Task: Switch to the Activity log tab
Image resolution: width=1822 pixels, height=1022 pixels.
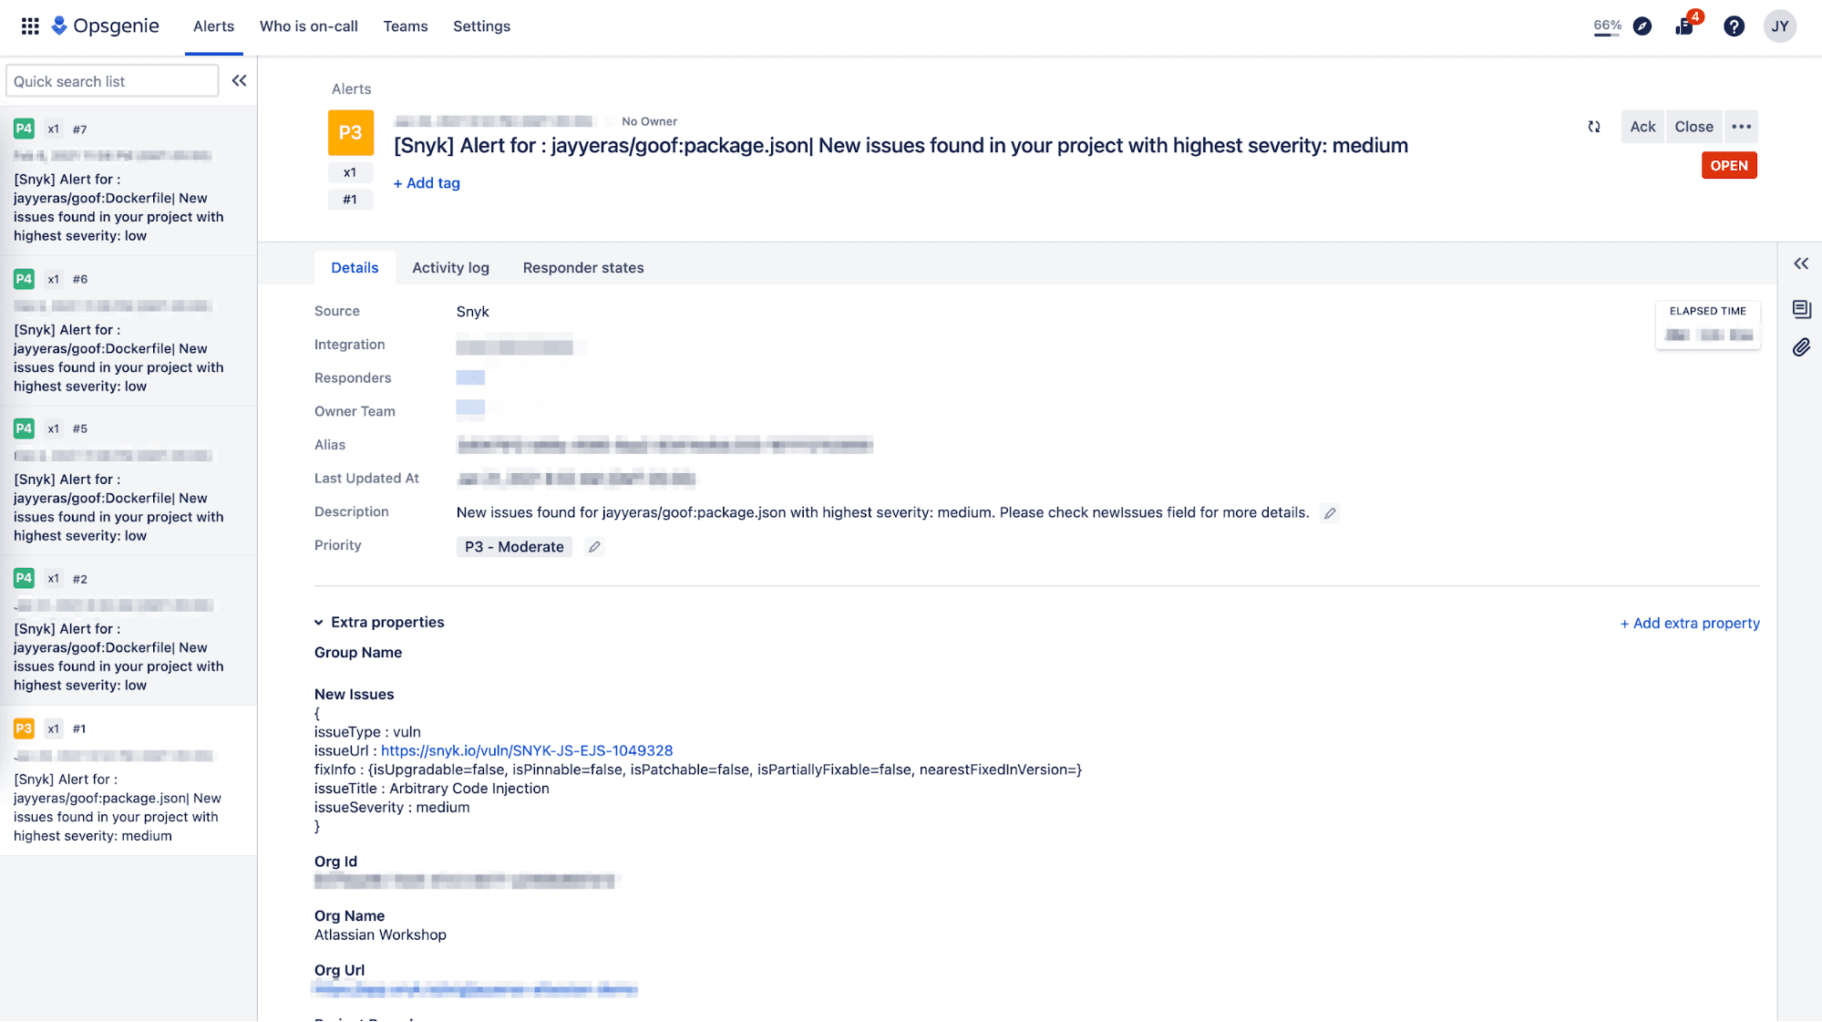Action: [449, 267]
